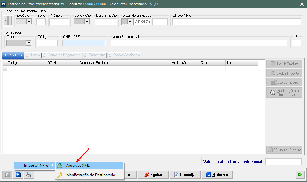This screenshot has height=182, width=307.
Task: Click the previous record green arrow
Action: (x=6, y=21)
